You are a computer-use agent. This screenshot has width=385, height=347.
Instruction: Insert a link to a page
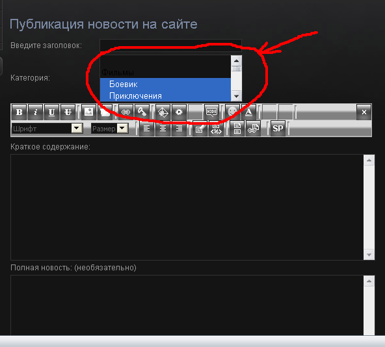253,128
